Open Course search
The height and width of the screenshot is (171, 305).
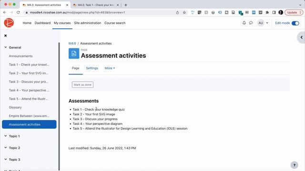(x=115, y=23)
